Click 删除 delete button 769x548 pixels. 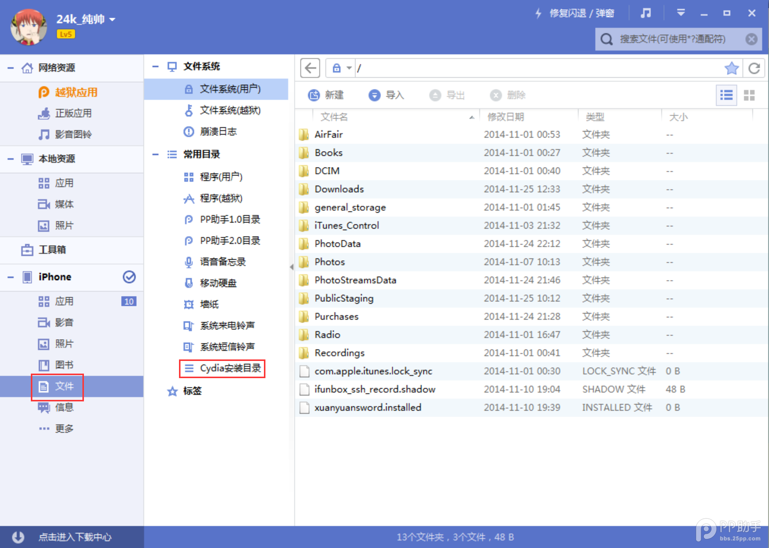508,95
